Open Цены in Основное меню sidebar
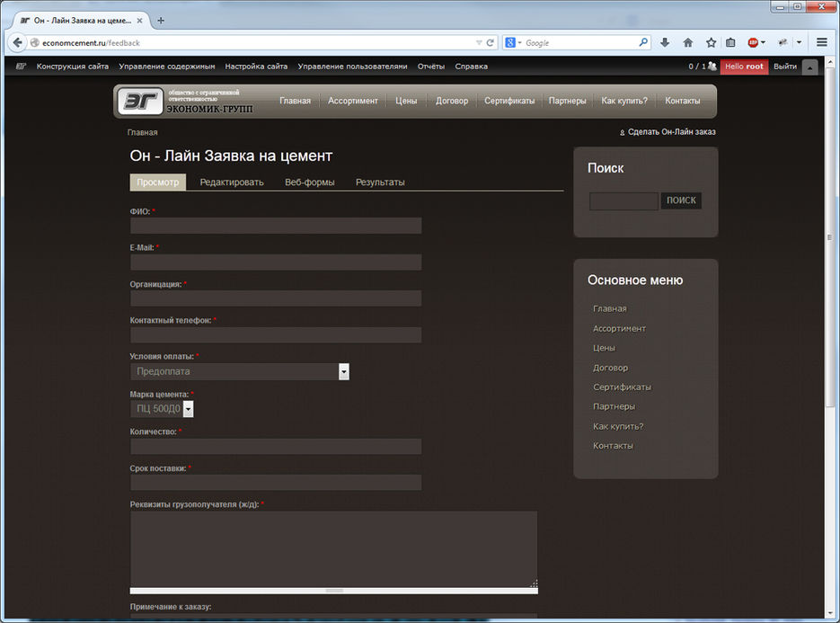The height and width of the screenshot is (623, 840). coord(604,348)
